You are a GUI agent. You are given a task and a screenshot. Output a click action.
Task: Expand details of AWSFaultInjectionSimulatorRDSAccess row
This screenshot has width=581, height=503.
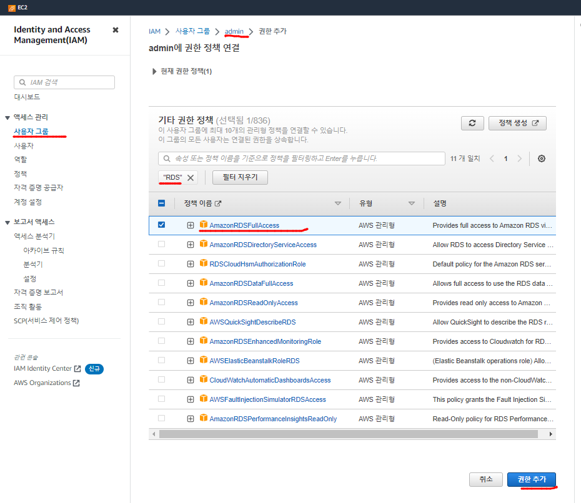pyautogui.click(x=191, y=399)
